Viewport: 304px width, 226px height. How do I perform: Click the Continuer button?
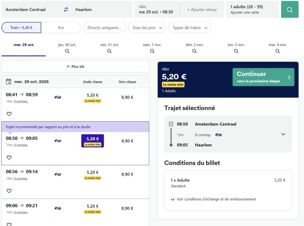[263, 77]
